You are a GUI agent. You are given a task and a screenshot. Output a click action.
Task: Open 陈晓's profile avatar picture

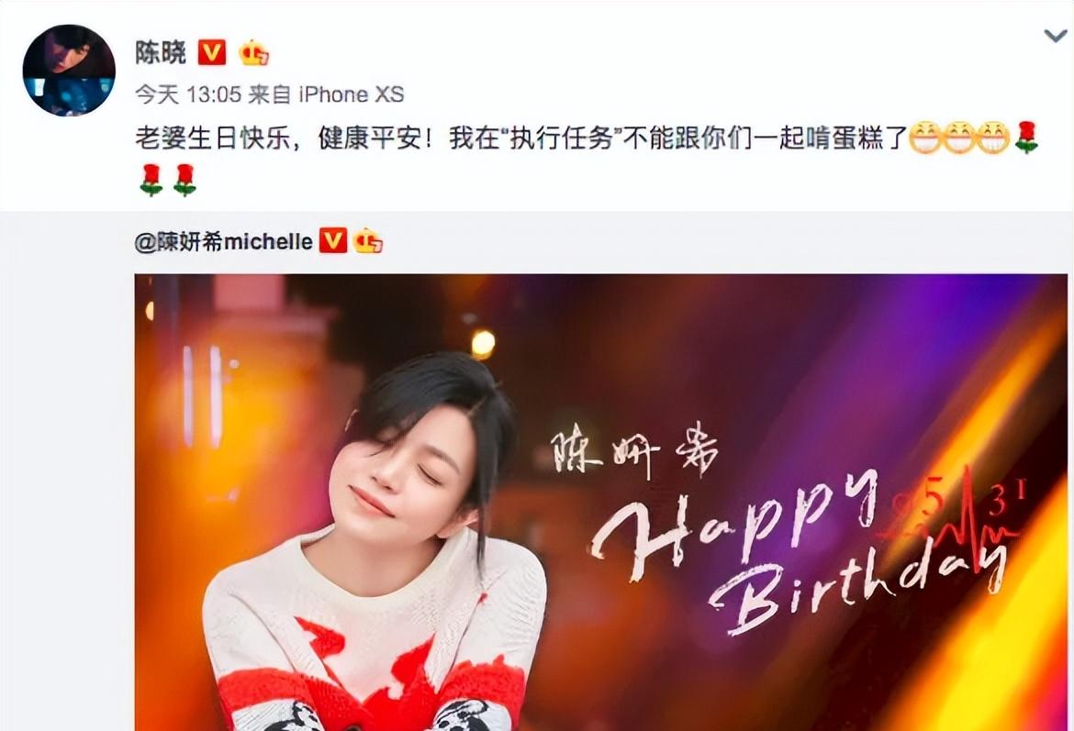click(69, 71)
